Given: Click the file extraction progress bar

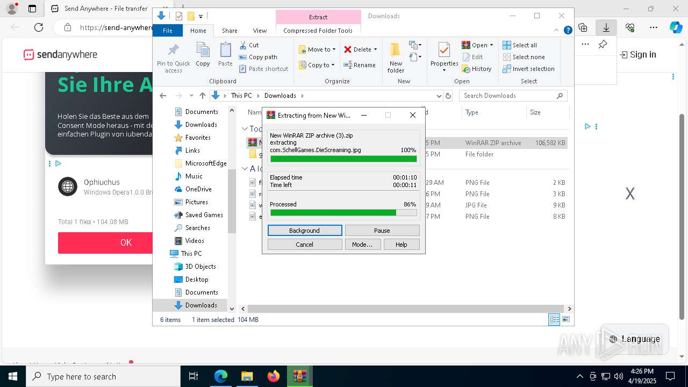Looking at the screenshot, I should point(343,159).
